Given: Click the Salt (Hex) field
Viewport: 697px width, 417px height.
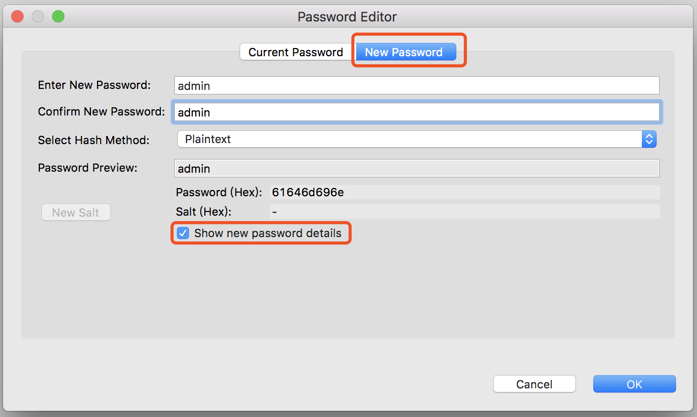Looking at the screenshot, I should coord(460,212).
